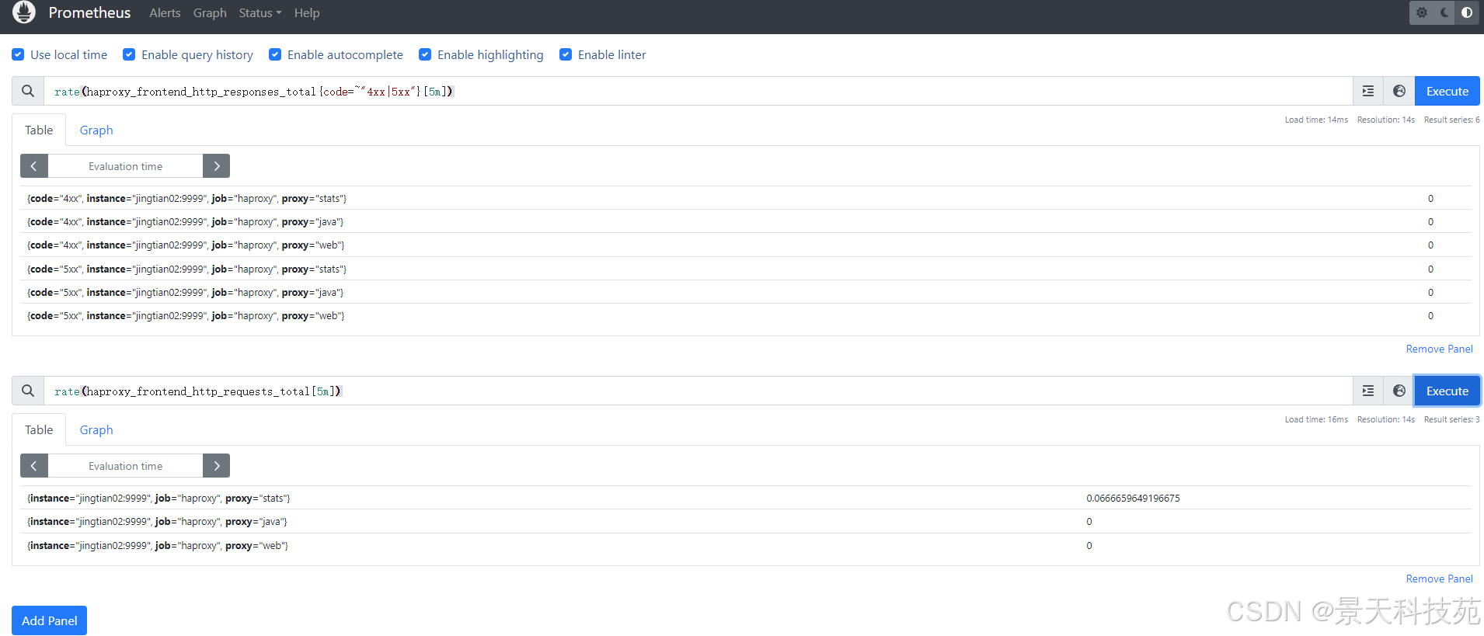Format the responses_total query expression
The image size is (1484, 636).
click(x=1368, y=91)
